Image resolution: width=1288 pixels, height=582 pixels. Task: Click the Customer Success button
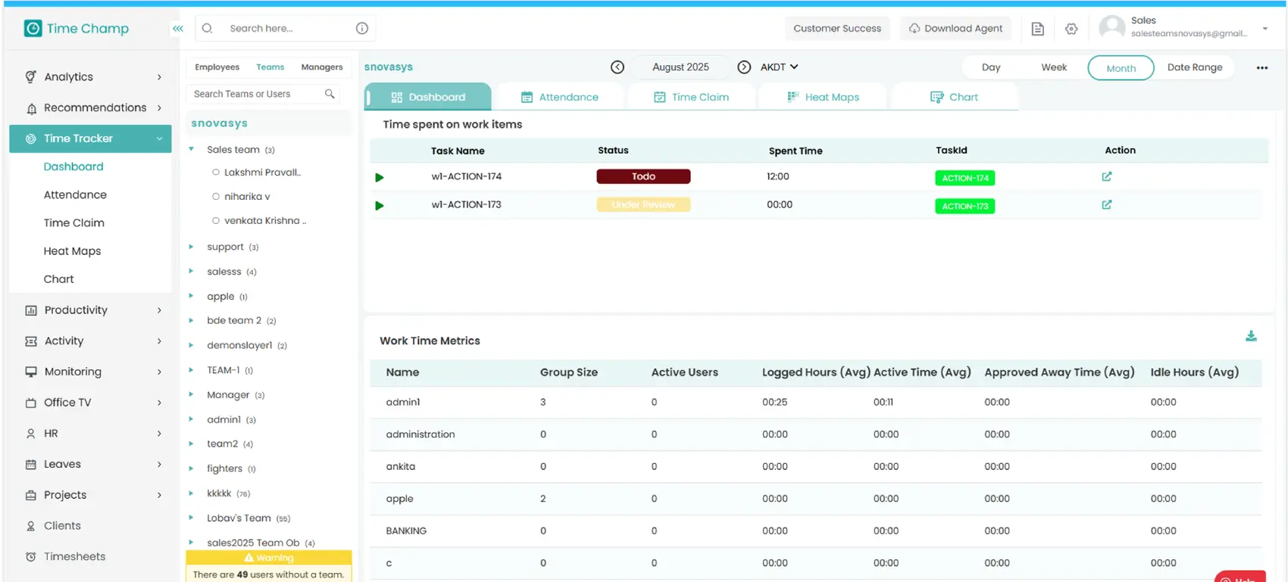[x=836, y=29]
